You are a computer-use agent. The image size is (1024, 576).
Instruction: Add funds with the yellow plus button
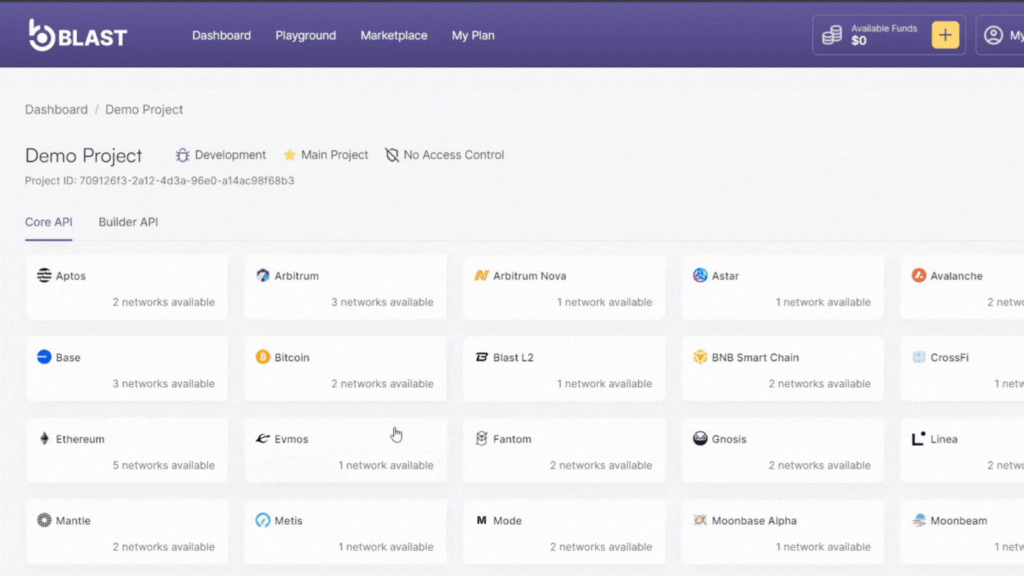point(945,35)
